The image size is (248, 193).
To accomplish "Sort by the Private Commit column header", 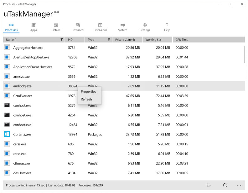I will (x=127, y=40).
